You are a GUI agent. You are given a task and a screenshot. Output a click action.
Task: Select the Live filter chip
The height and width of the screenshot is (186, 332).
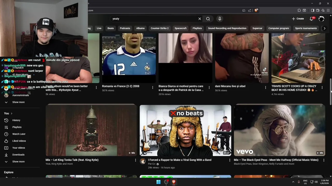coord(99,28)
